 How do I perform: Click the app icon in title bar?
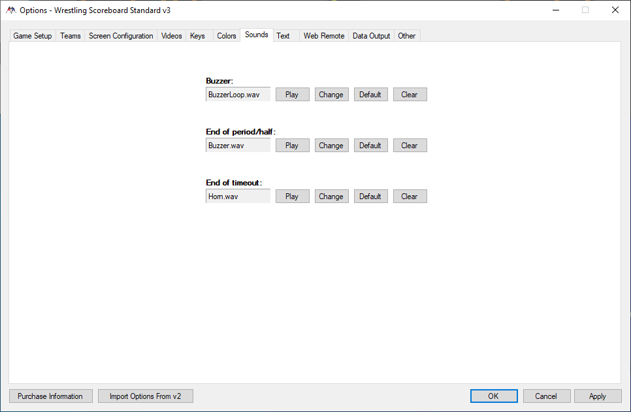[11, 10]
